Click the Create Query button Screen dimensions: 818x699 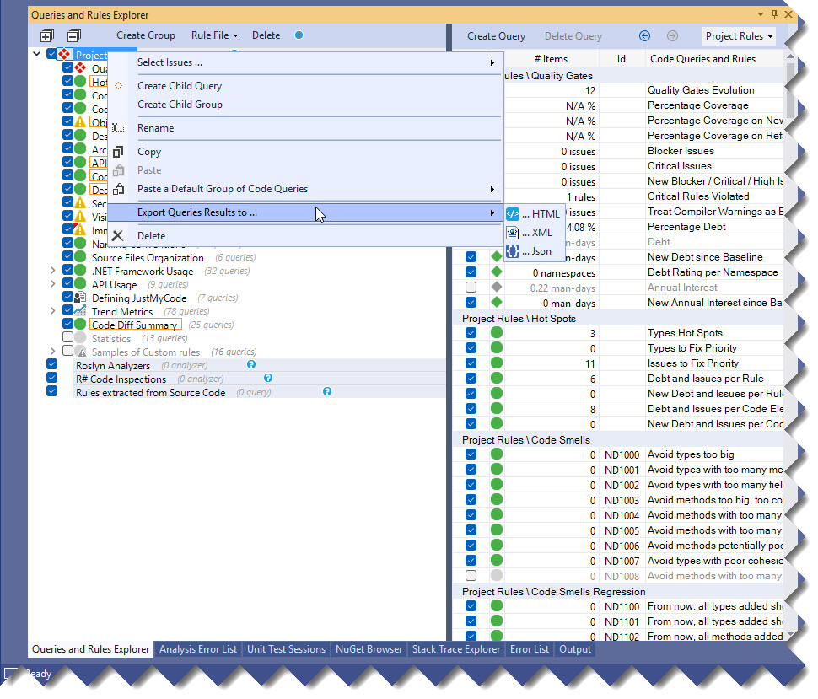496,36
